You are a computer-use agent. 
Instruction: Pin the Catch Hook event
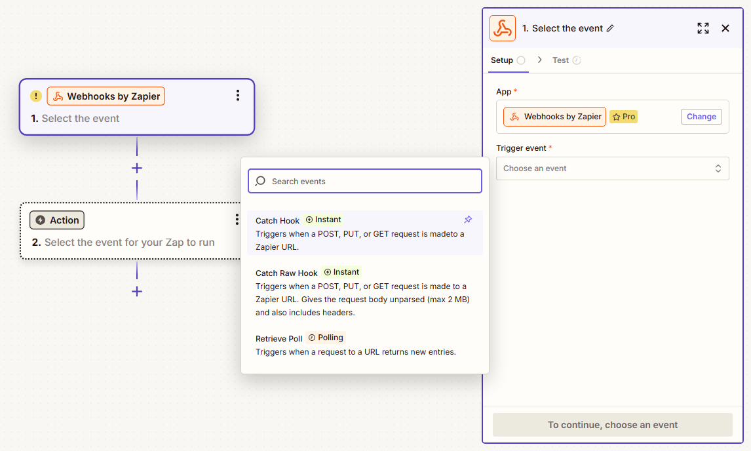point(468,220)
